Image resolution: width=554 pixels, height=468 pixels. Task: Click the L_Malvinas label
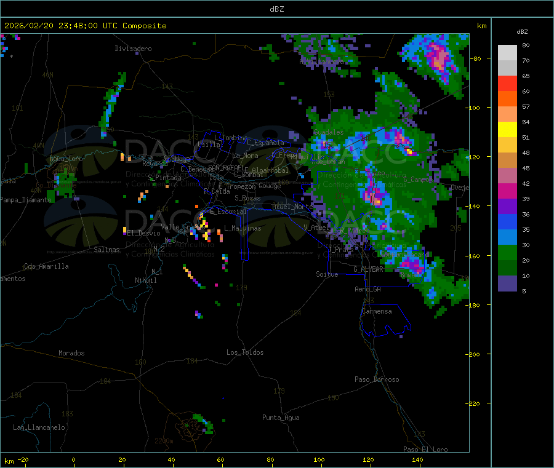(243, 228)
